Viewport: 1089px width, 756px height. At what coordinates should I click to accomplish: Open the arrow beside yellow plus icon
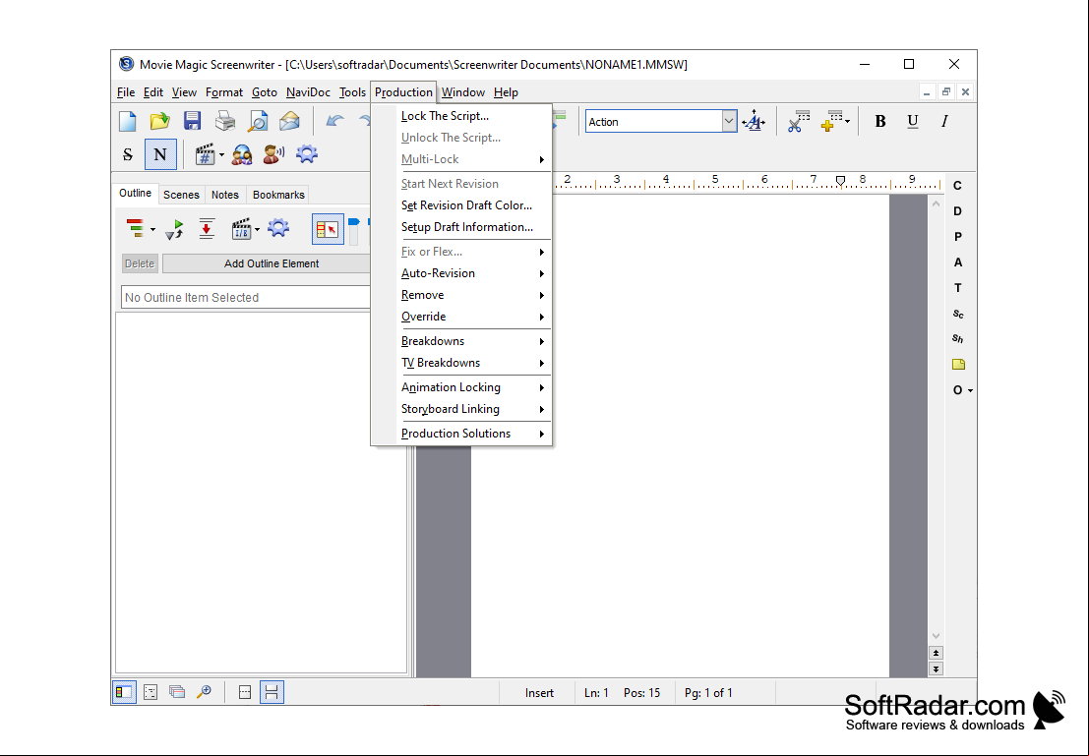coord(847,122)
